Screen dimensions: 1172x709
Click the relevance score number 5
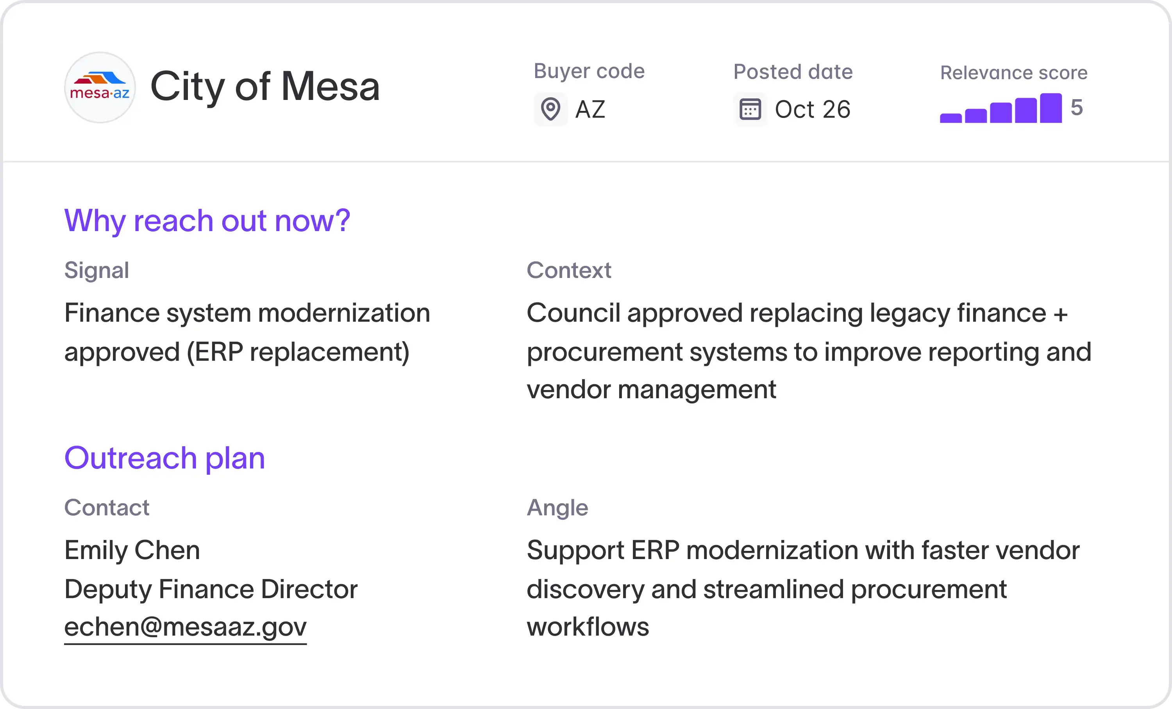(x=1077, y=108)
